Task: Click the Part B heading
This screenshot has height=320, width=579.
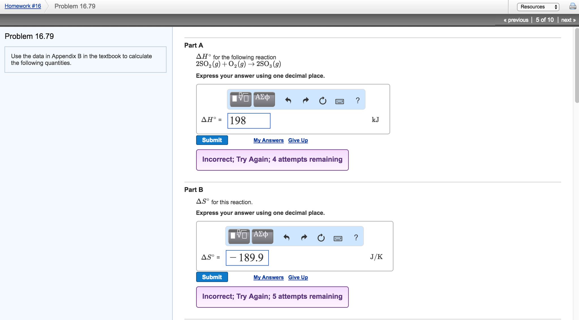Action: click(194, 190)
